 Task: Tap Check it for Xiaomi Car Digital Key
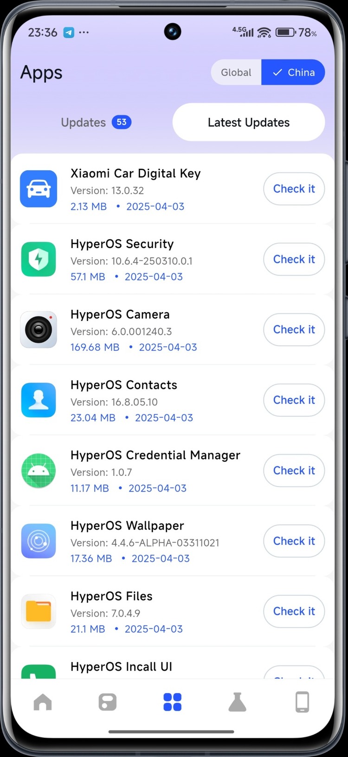point(294,189)
